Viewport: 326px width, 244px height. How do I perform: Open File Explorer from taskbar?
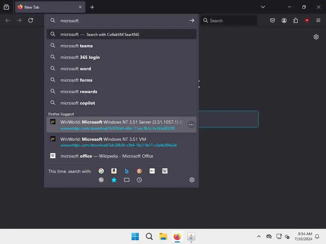[x=163, y=236]
